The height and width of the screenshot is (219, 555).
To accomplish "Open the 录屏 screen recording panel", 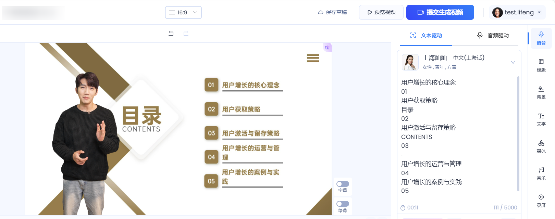I will pyautogui.click(x=541, y=201).
